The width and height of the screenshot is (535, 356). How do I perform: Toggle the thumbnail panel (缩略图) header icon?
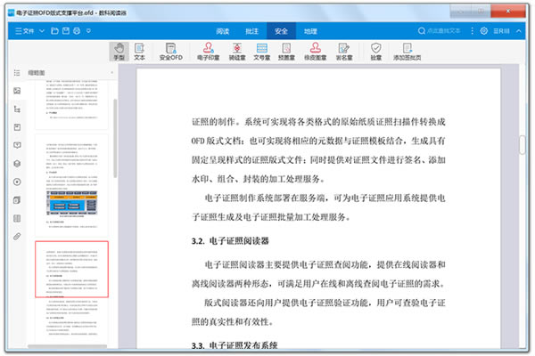16,72
